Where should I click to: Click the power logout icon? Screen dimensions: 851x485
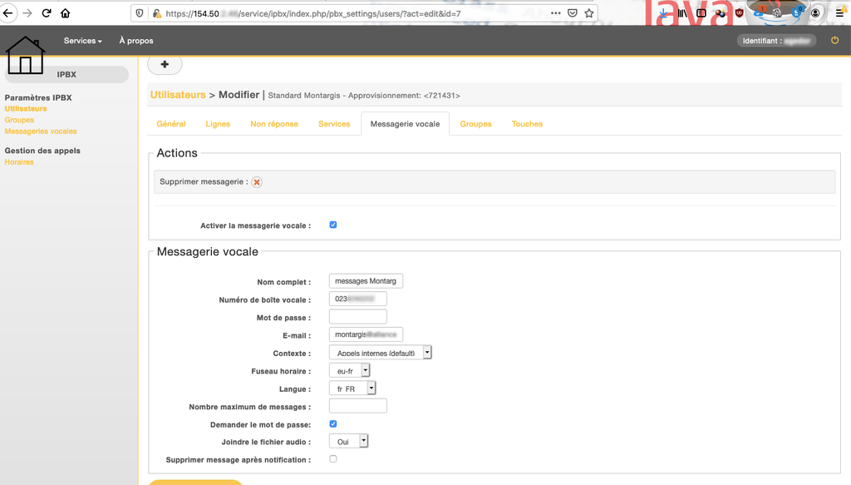click(834, 40)
